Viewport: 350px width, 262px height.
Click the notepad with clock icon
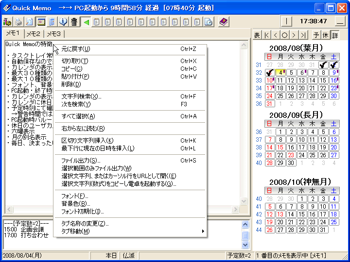click(x=209, y=22)
